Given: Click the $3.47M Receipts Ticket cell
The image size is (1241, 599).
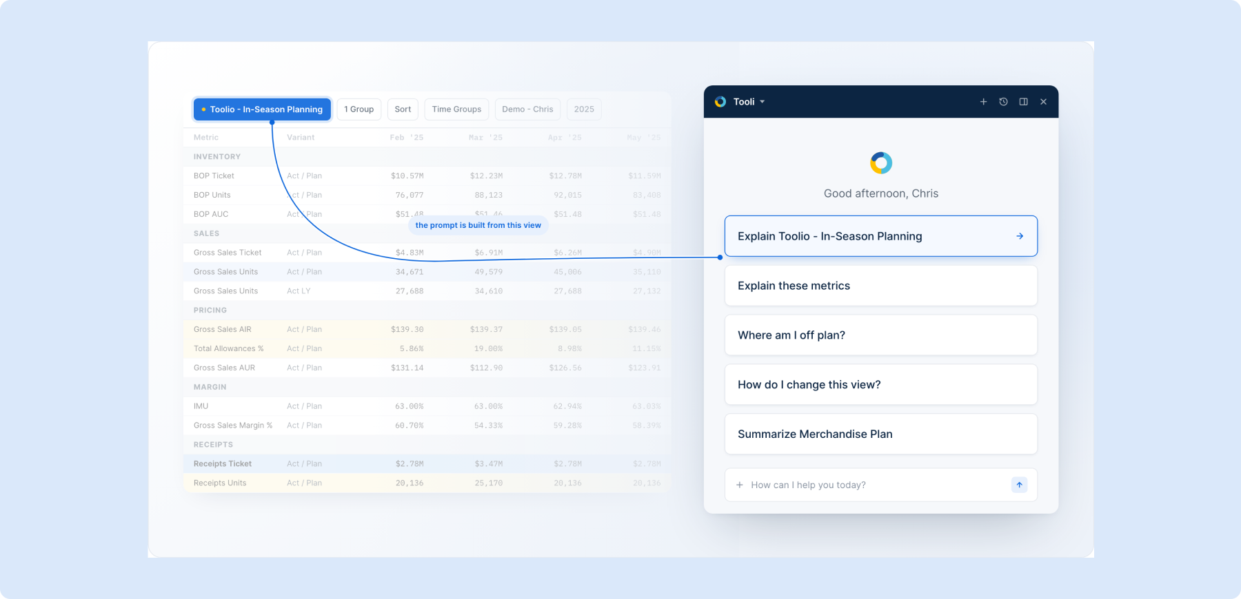Looking at the screenshot, I should pos(489,464).
